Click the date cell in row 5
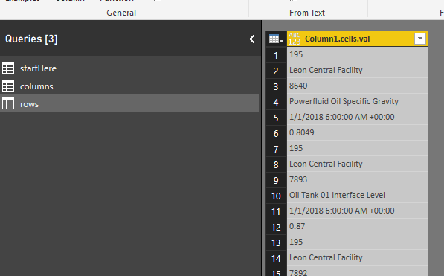Screen dimensions: 444x276 tap(357, 117)
